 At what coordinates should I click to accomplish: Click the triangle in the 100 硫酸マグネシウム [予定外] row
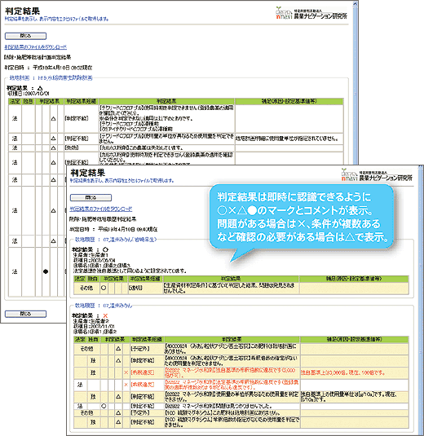118,413
